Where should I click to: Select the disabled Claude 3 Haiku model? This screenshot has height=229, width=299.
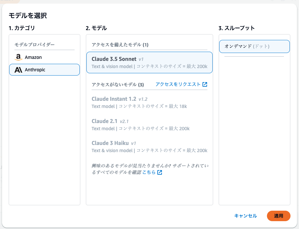point(149,147)
